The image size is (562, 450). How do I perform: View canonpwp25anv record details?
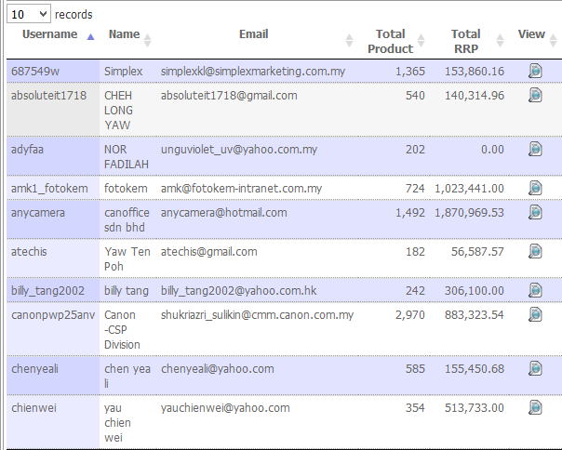pos(535,314)
